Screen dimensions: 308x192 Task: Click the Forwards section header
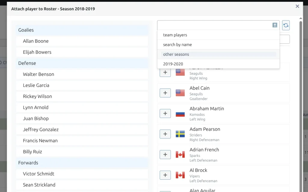(82, 163)
